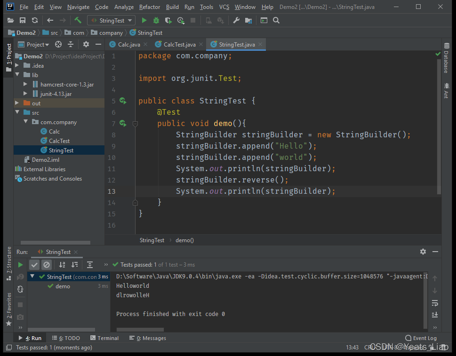
Task: Toggle soft-wrap in console output
Action: (x=435, y=303)
